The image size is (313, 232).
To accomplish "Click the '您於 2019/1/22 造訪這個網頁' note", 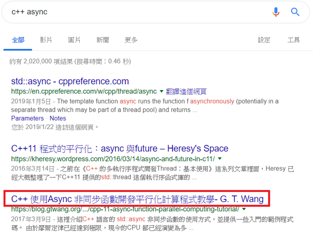I will 55,127.
